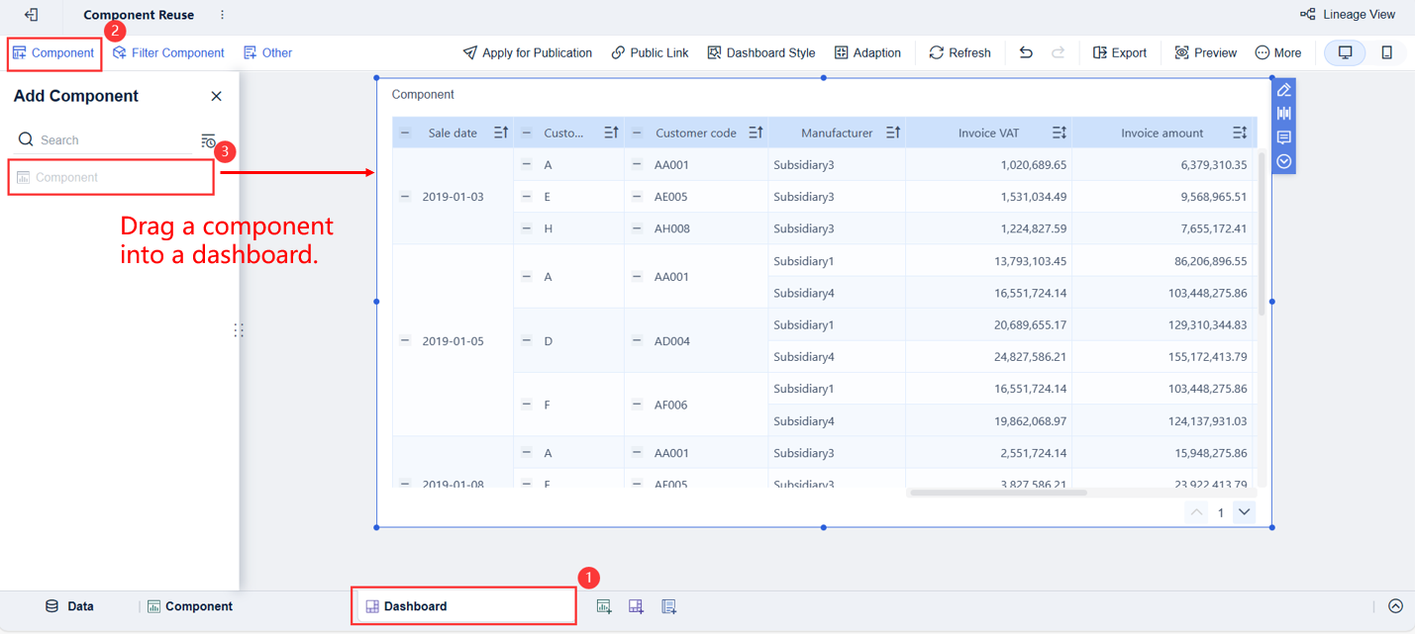This screenshot has height=634, width=1415.
Task: Sort by Customer code column
Action: tap(756, 133)
